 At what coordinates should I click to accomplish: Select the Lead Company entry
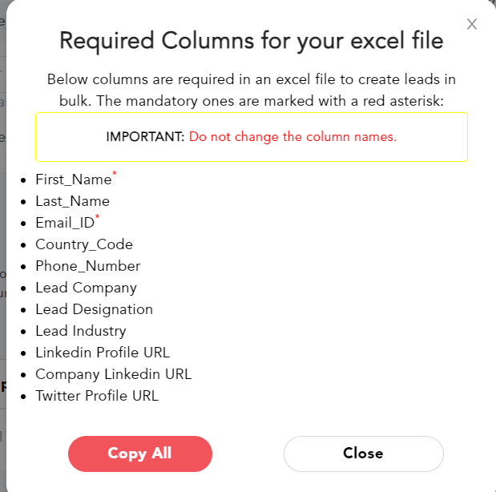pyautogui.click(x=86, y=288)
